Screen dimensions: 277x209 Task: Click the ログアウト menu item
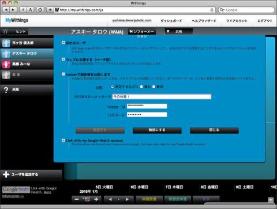265,21
